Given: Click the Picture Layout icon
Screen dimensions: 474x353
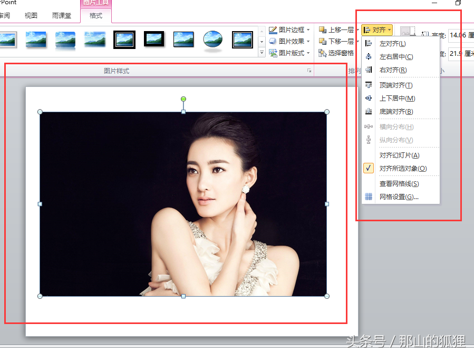Looking at the screenshot, I should (x=273, y=53).
